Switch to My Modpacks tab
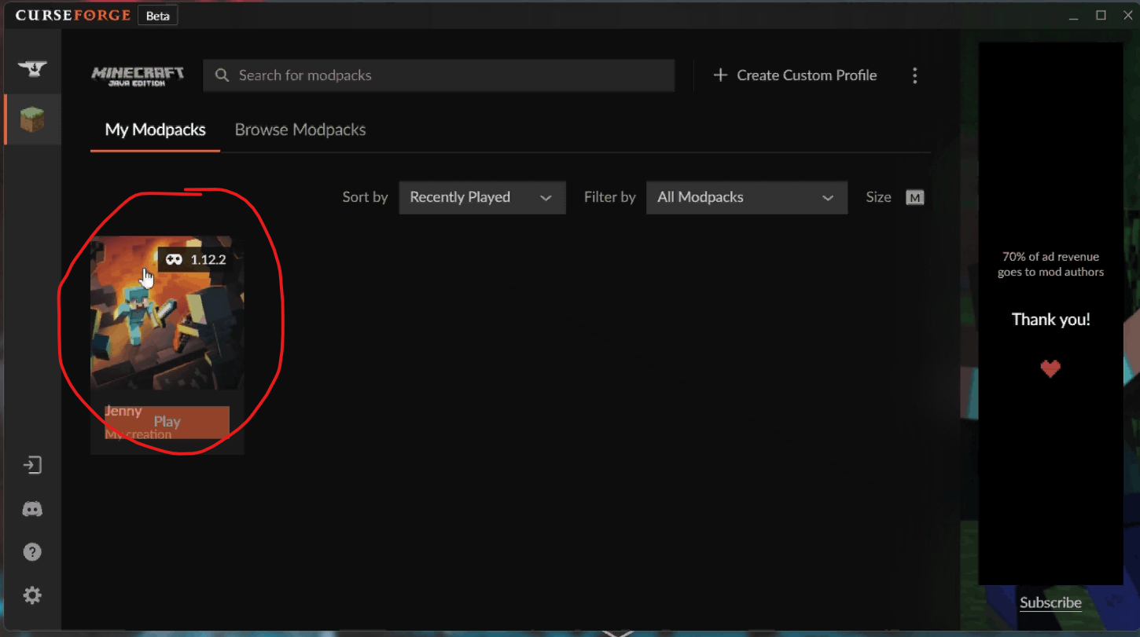 coord(156,130)
